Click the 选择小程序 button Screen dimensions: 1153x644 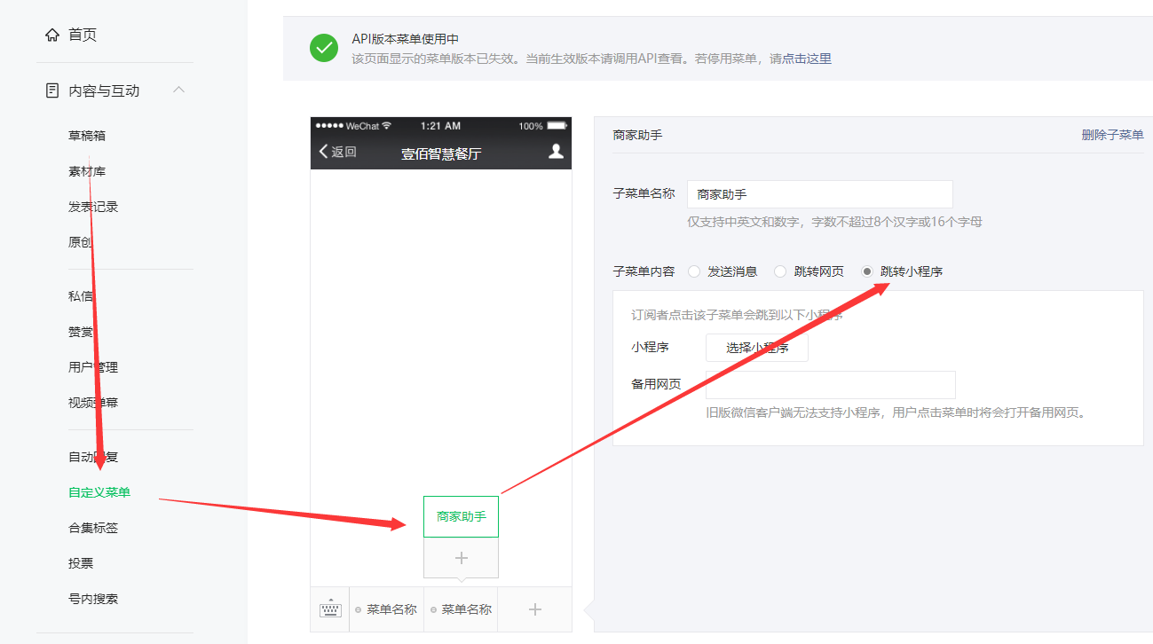pos(757,348)
